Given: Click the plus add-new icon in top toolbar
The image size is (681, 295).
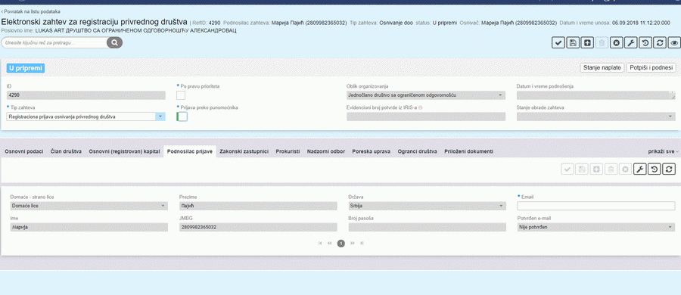Looking at the screenshot, I should pos(587,42).
